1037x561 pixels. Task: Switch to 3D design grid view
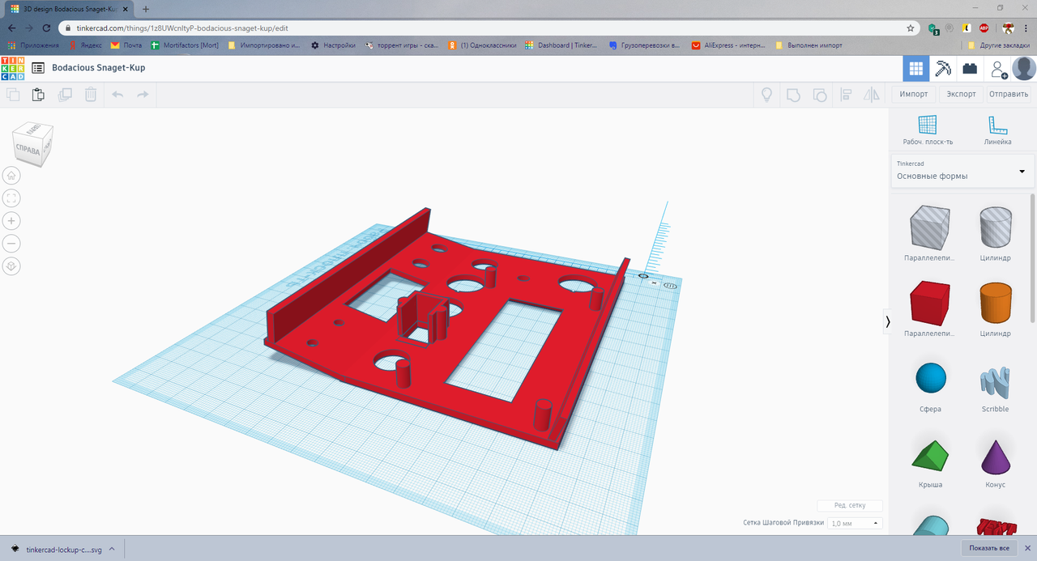click(916, 69)
